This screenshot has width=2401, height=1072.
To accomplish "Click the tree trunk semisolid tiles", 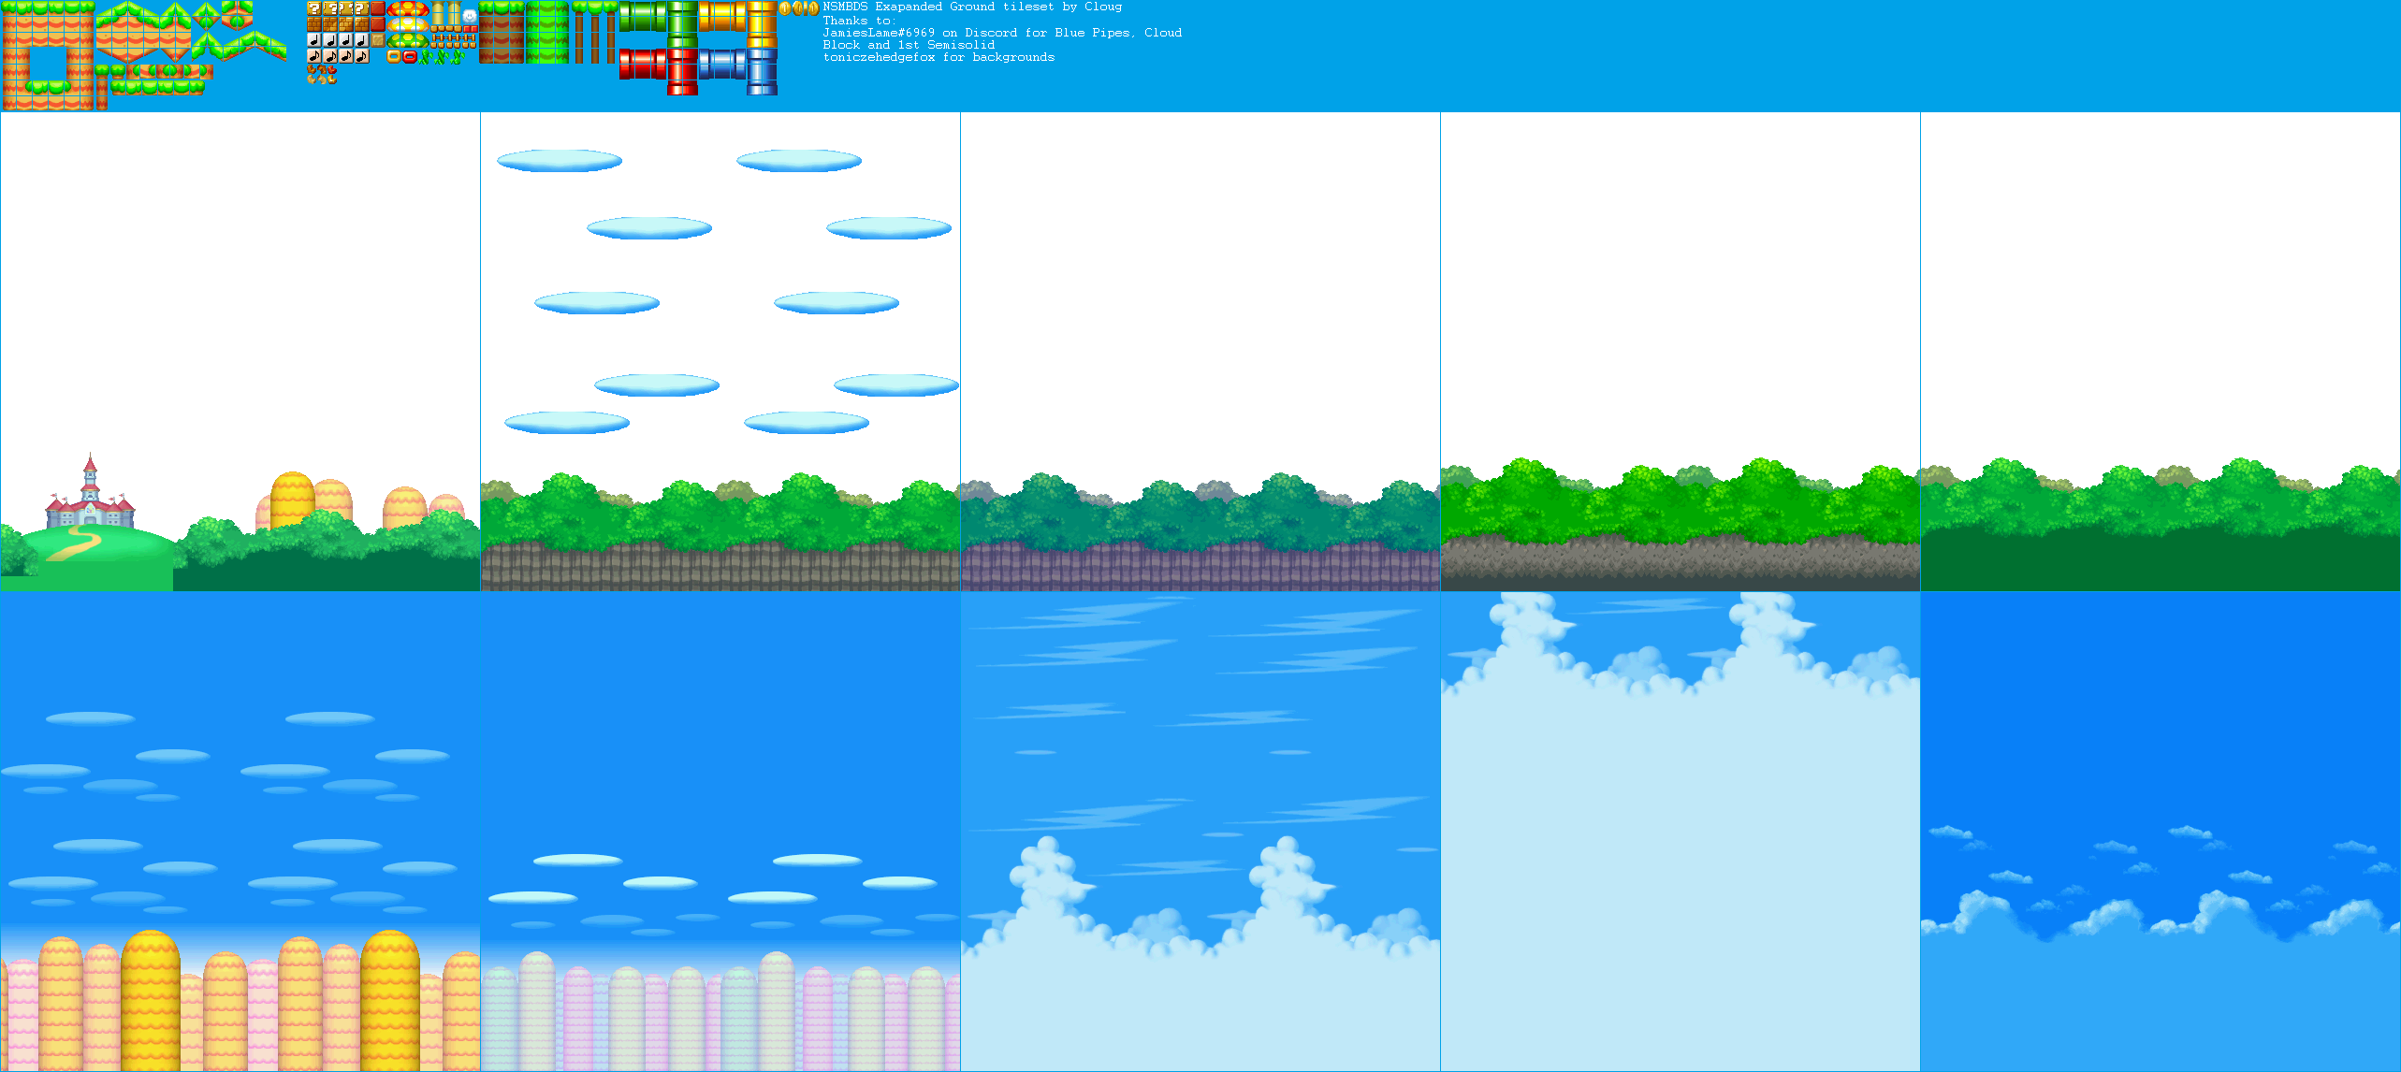I will (595, 32).
